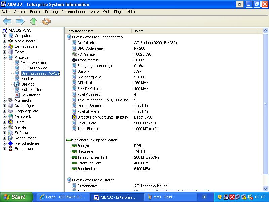Click the red Avira umbrella tray icon
The image size is (269, 202).
pyautogui.click(x=232, y=197)
